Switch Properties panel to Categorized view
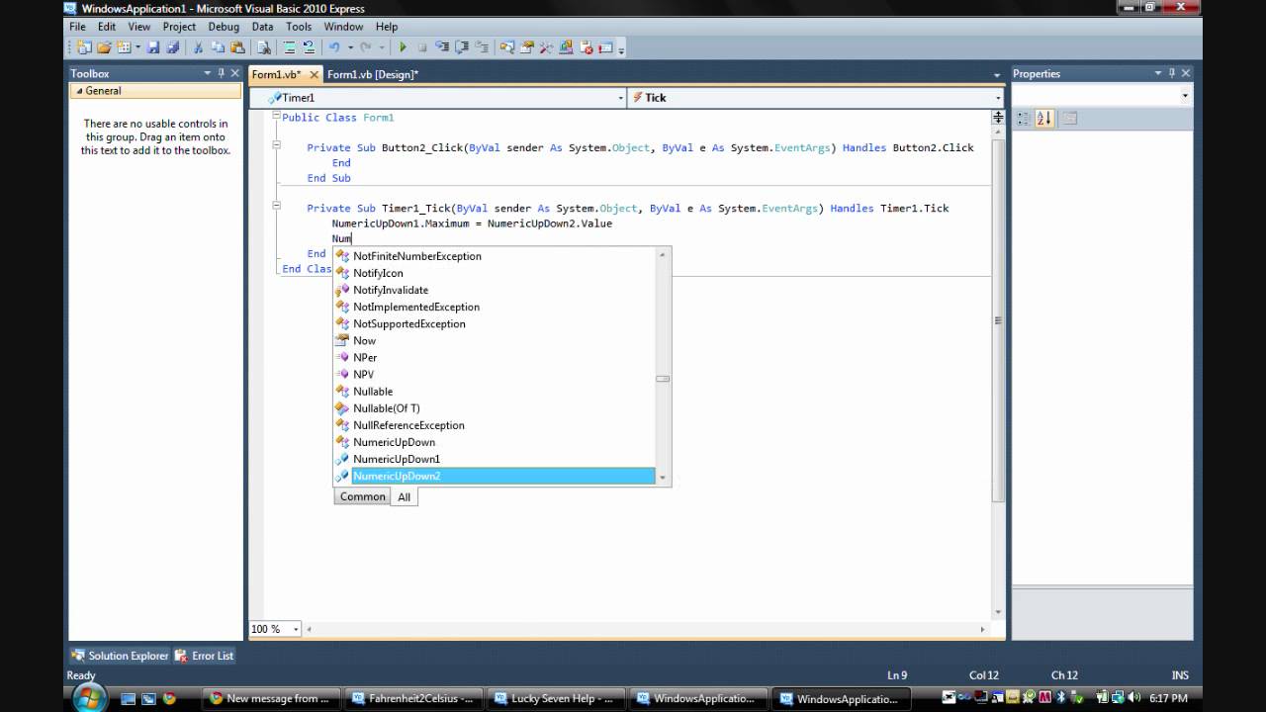Image resolution: width=1266 pixels, height=712 pixels. [1024, 119]
